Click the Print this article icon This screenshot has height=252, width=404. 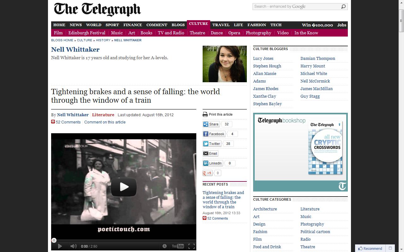pyautogui.click(x=205, y=114)
